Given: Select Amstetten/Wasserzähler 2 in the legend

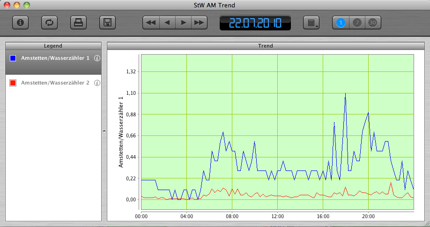Looking at the screenshot, I should click(x=55, y=83).
